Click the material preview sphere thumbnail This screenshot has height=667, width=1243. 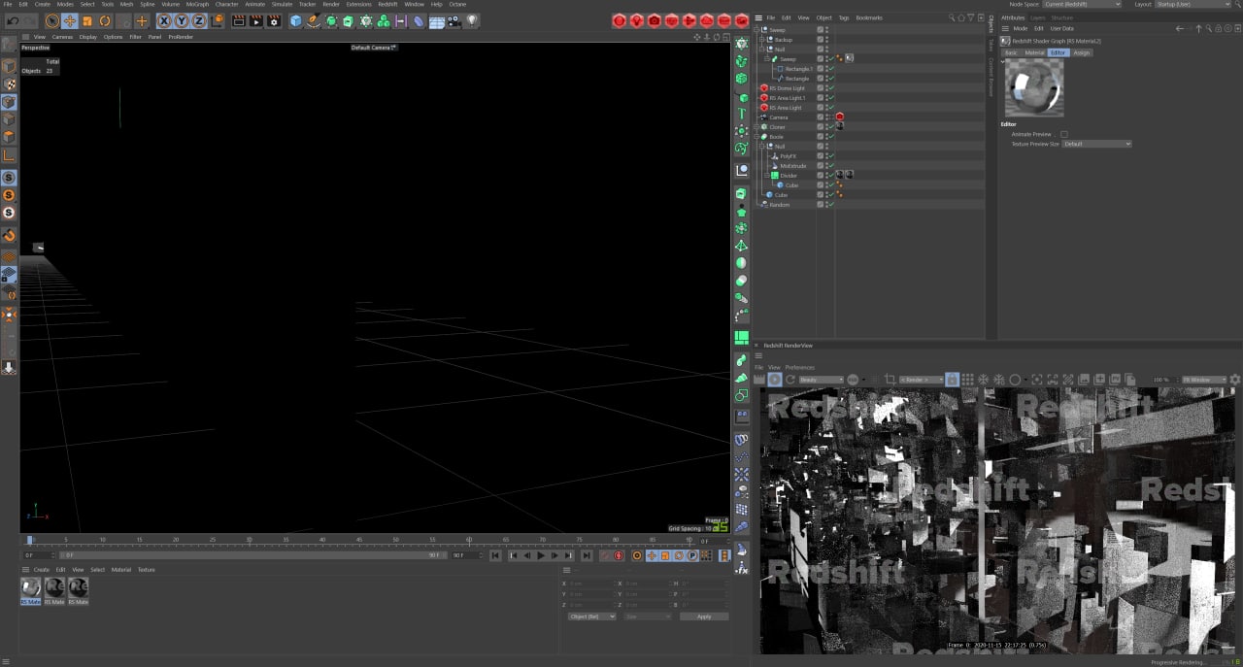(1034, 88)
